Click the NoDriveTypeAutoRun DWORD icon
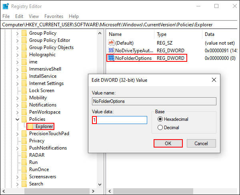Screen dimensions: 240x195 pyautogui.click(x=111, y=50)
